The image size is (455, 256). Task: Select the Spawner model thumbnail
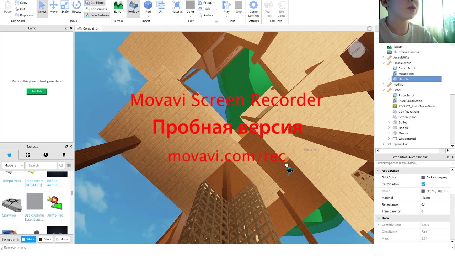click(x=12, y=204)
